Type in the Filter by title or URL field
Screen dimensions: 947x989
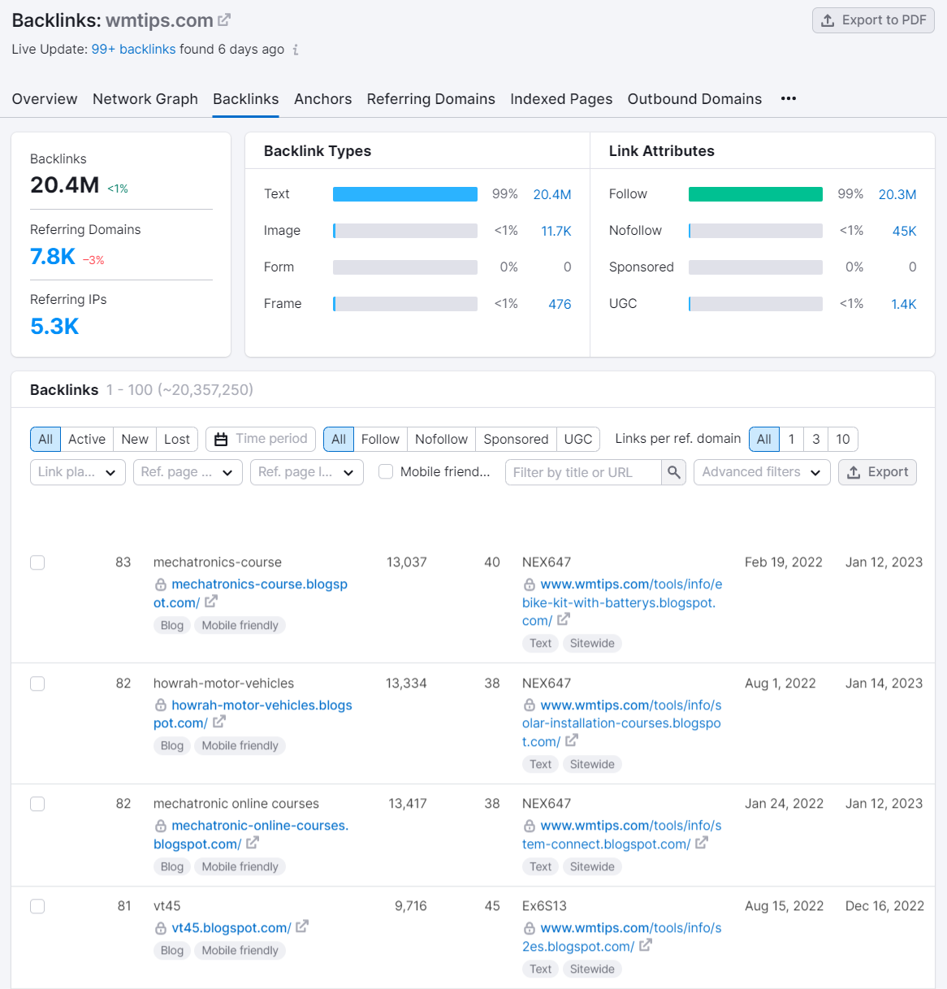[583, 471]
